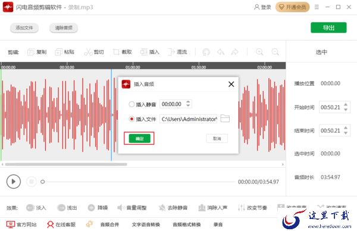Apply the Fade Out (淡出) effect

67,208
